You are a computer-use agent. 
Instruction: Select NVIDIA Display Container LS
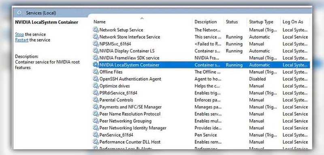tap(127, 51)
